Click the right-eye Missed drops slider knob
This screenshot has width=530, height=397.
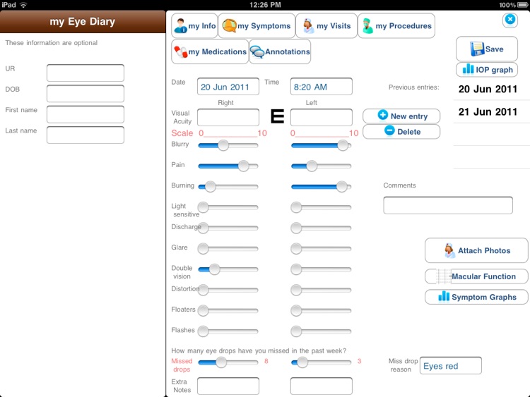point(221,362)
